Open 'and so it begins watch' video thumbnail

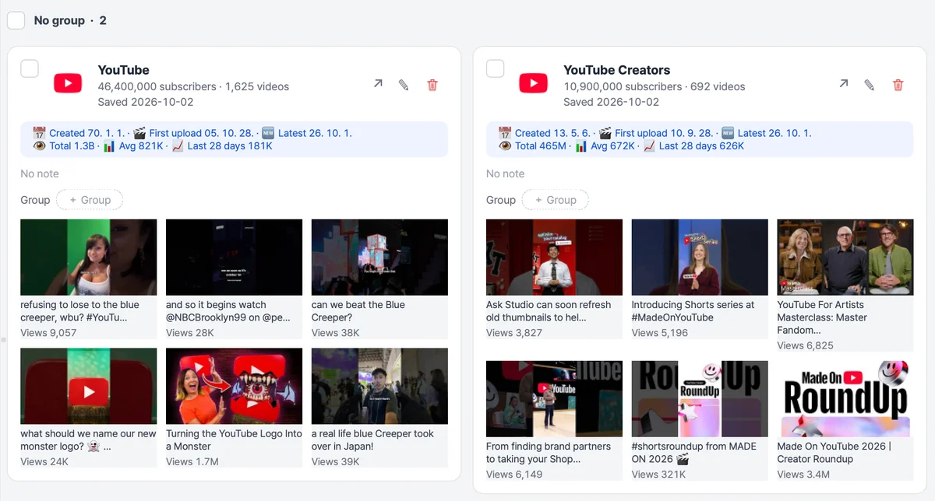click(x=235, y=257)
